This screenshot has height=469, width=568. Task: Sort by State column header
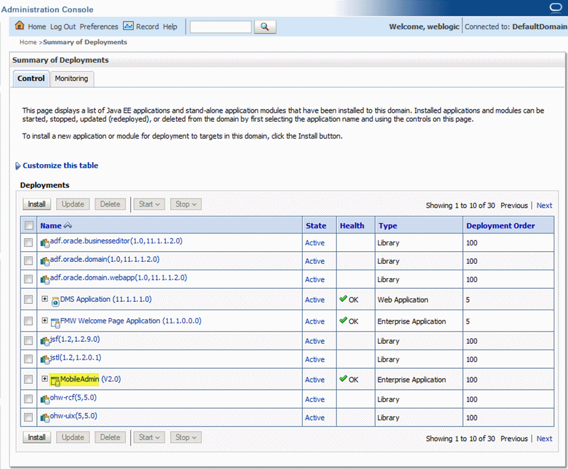coord(316,226)
